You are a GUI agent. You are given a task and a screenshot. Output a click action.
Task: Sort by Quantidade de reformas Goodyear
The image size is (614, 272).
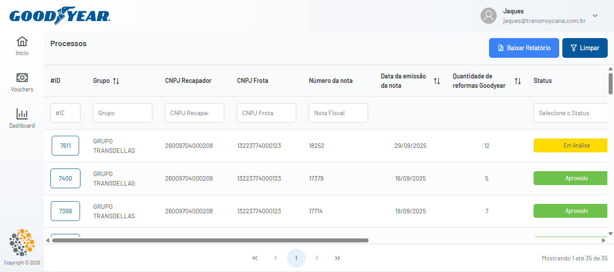click(x=518, y=81)
